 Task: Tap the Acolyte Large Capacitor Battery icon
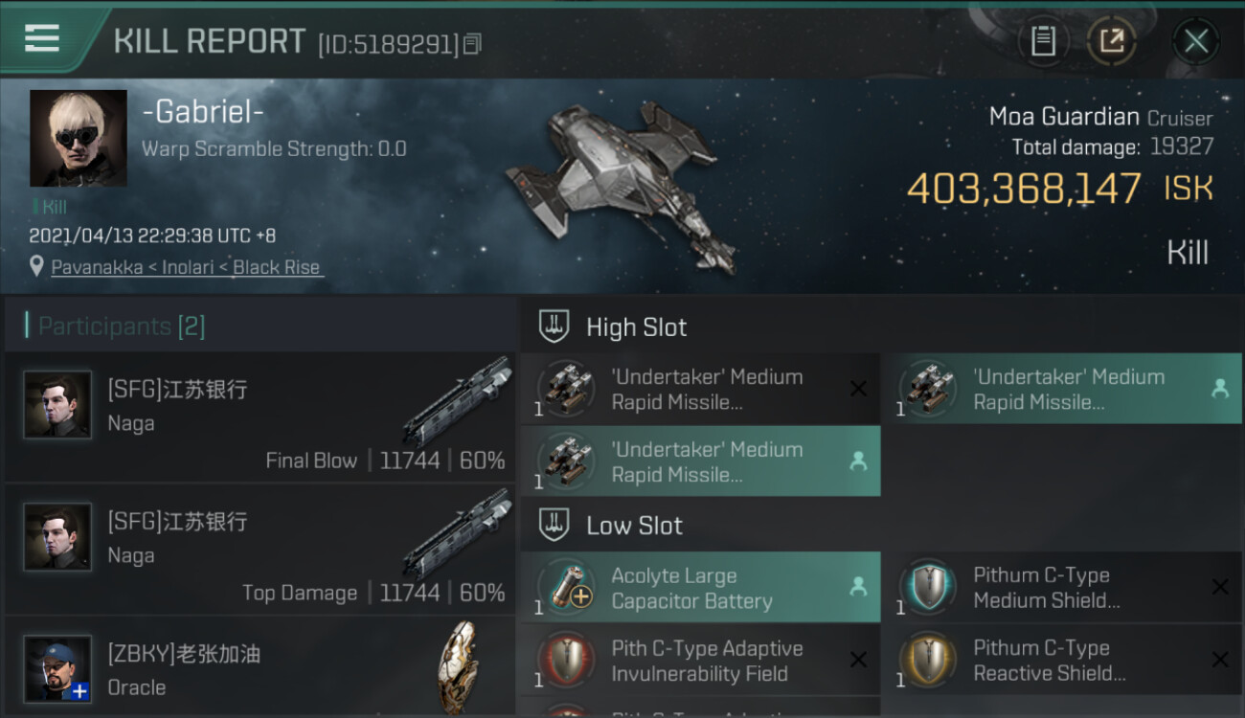(x=566, y=588)
